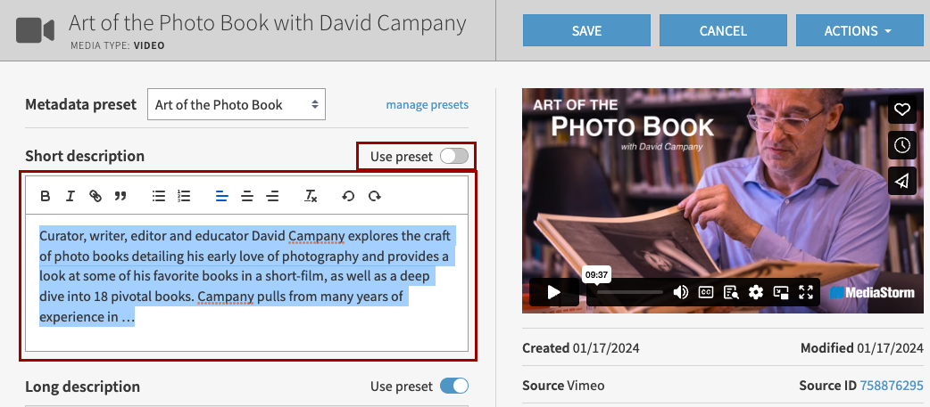Click the video progress bar
930x407 pixels.
coord(629,292)
